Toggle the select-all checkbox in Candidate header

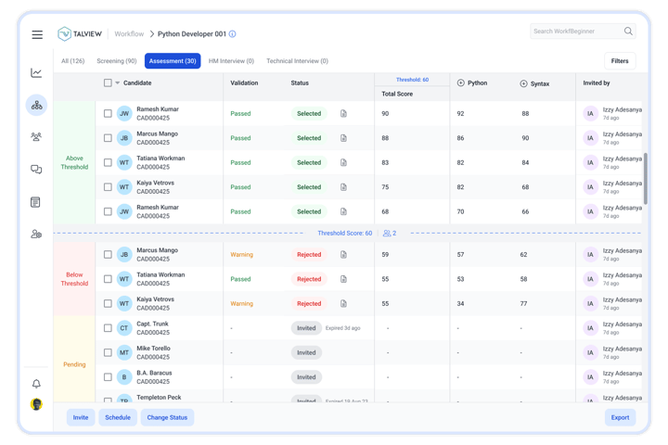click(109, 83)
